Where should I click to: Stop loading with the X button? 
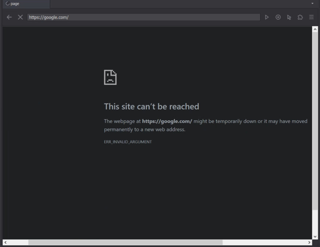[20, 17]
